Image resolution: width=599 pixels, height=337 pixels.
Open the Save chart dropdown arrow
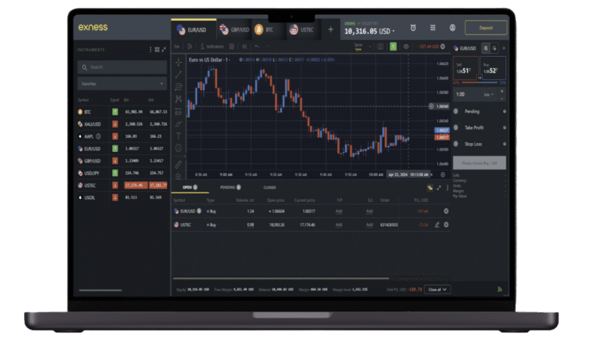coord(370,46)
